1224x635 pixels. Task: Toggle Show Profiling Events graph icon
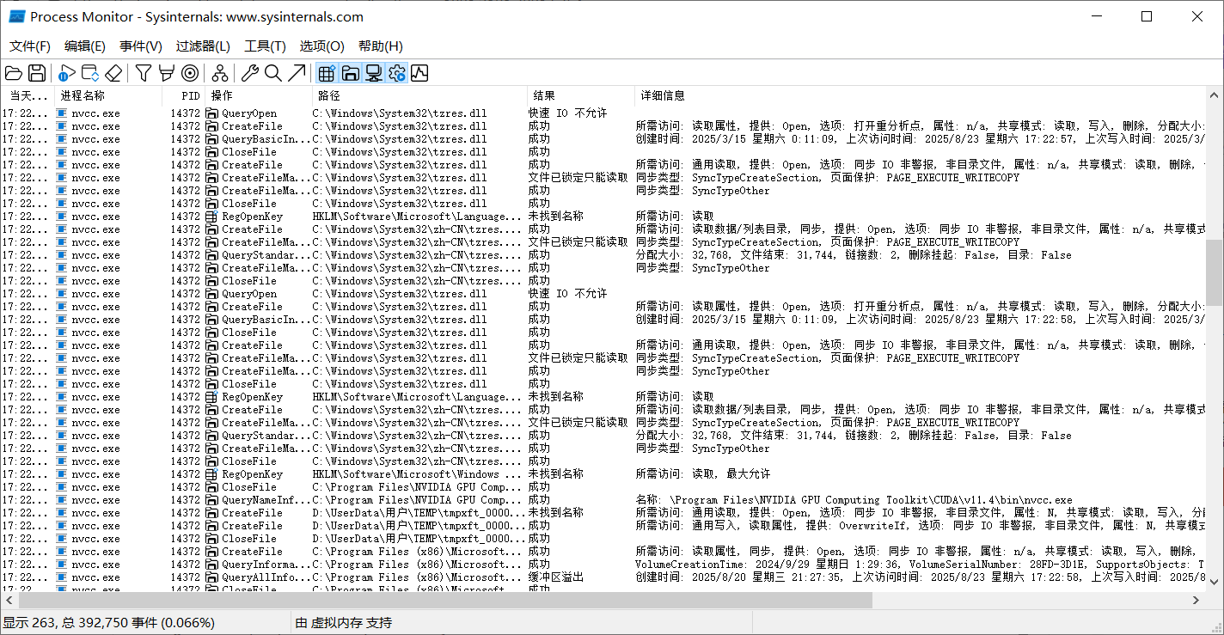419,73
